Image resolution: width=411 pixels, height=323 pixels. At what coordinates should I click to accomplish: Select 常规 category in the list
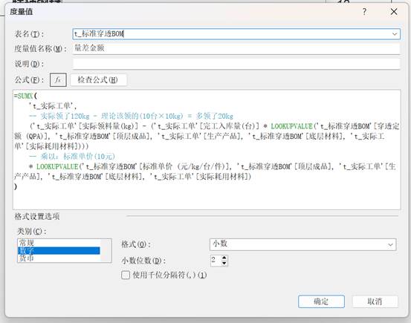[x=59, y=242]
